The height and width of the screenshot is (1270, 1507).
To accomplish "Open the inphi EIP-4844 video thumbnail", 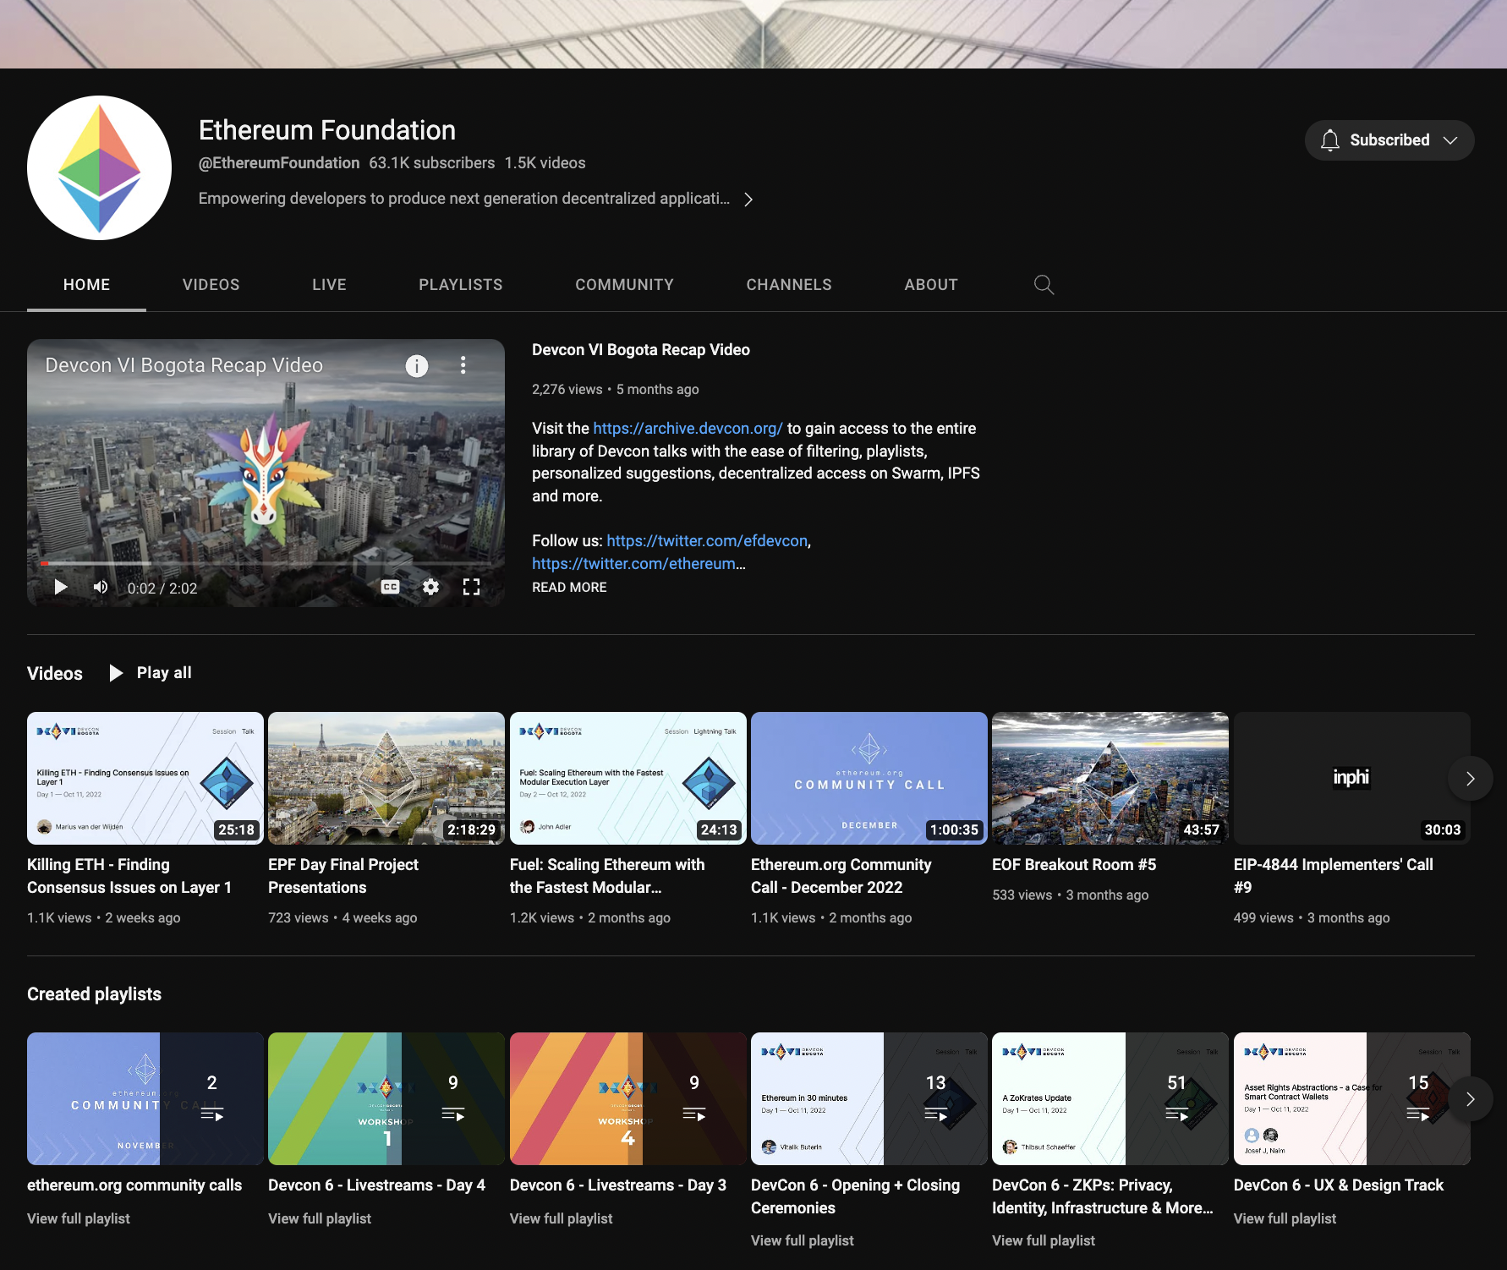I will (x=1351, y=778).
